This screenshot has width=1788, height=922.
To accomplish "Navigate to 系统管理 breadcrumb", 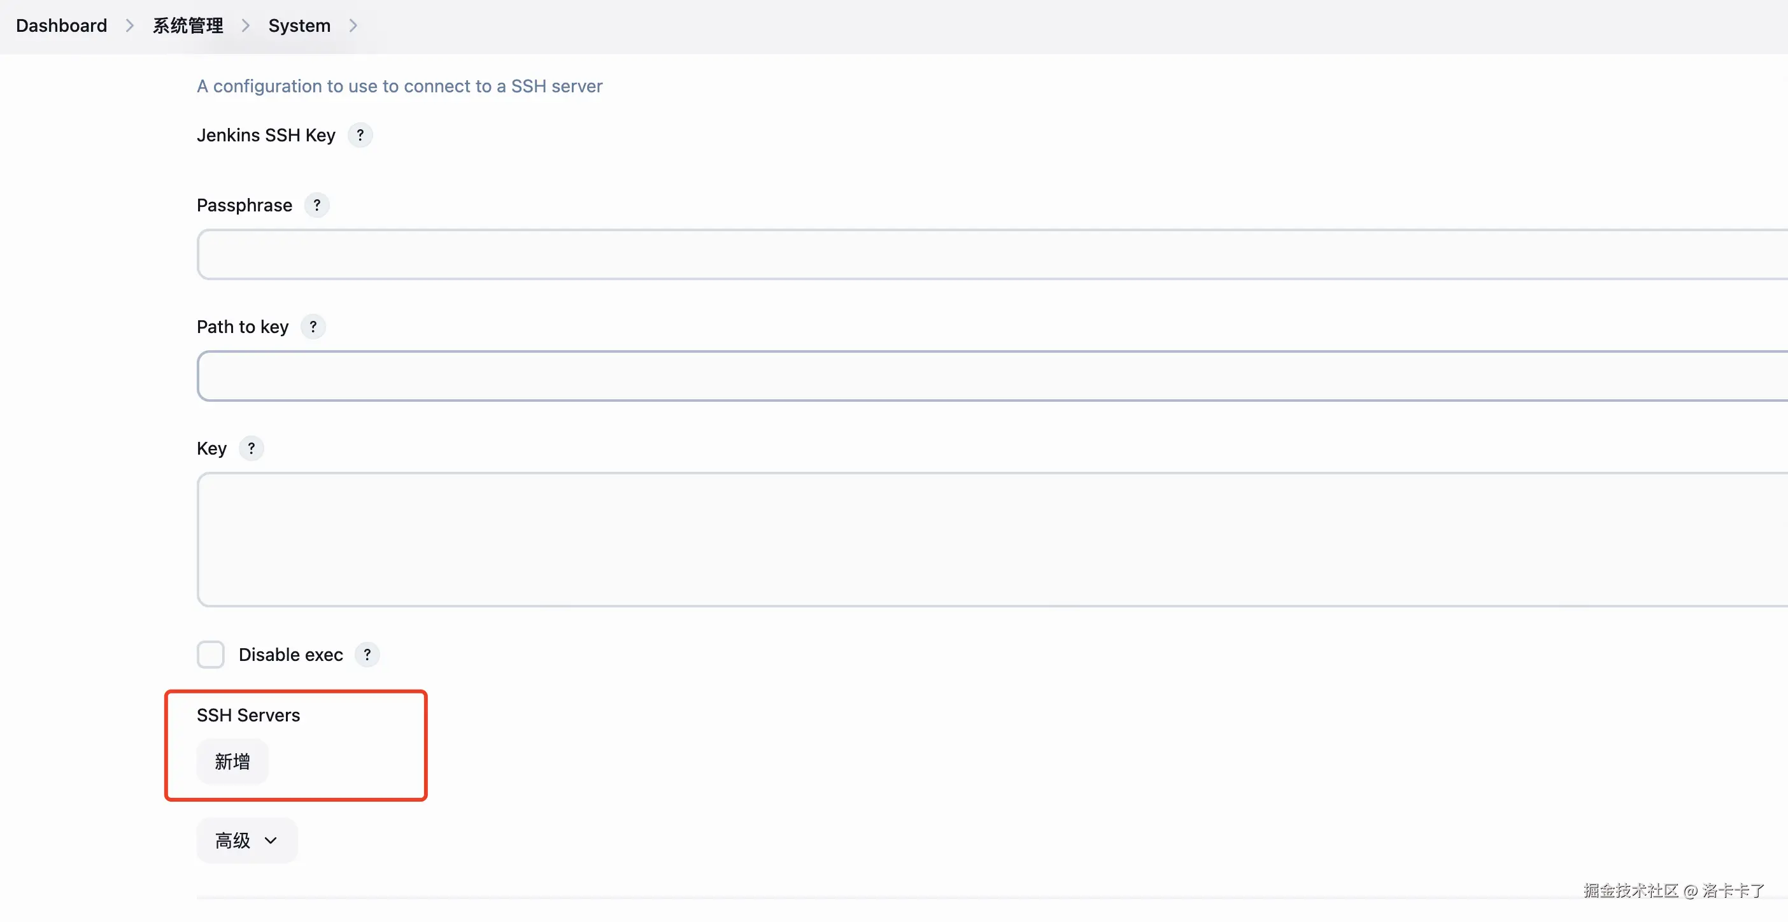I will (187, 25).
